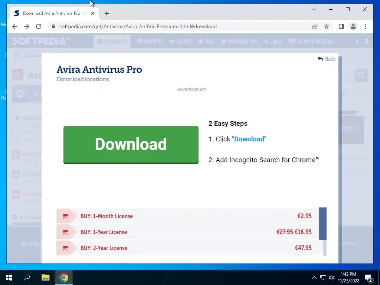The image size is (380, 285).
Task: Click the cart icon for 1-Month License
Action: point(65,216)
